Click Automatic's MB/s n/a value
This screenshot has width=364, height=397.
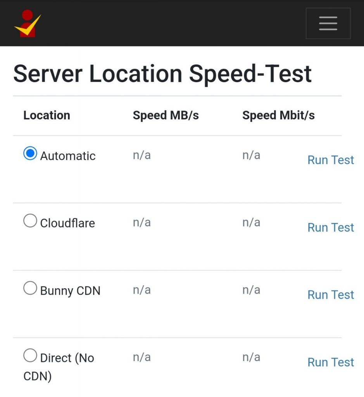(x=142, y=155)
